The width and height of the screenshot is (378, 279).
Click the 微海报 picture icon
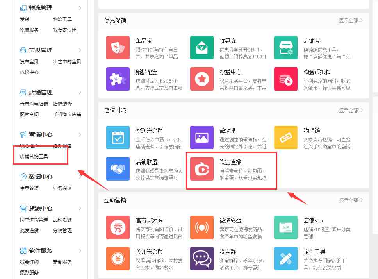(202, 138)
